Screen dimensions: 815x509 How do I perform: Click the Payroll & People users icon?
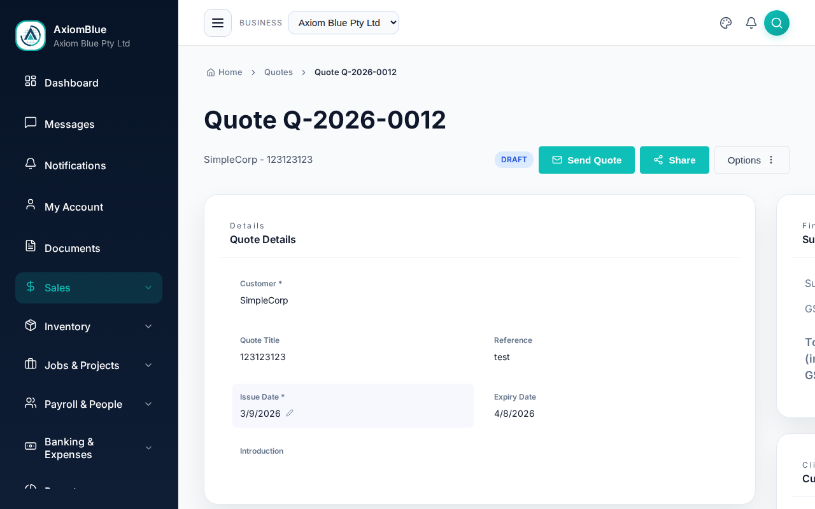click(x=31, y=403)
